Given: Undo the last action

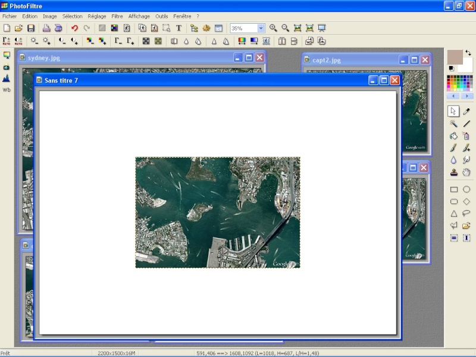Looking at the screenshot, I should click(75, 28).
